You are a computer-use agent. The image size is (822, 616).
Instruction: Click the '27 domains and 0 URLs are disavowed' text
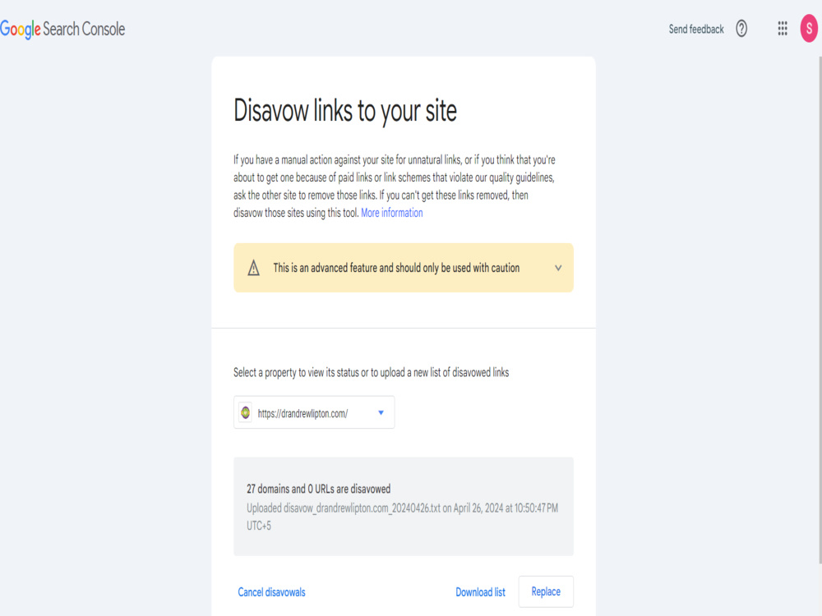pos(319,489)
